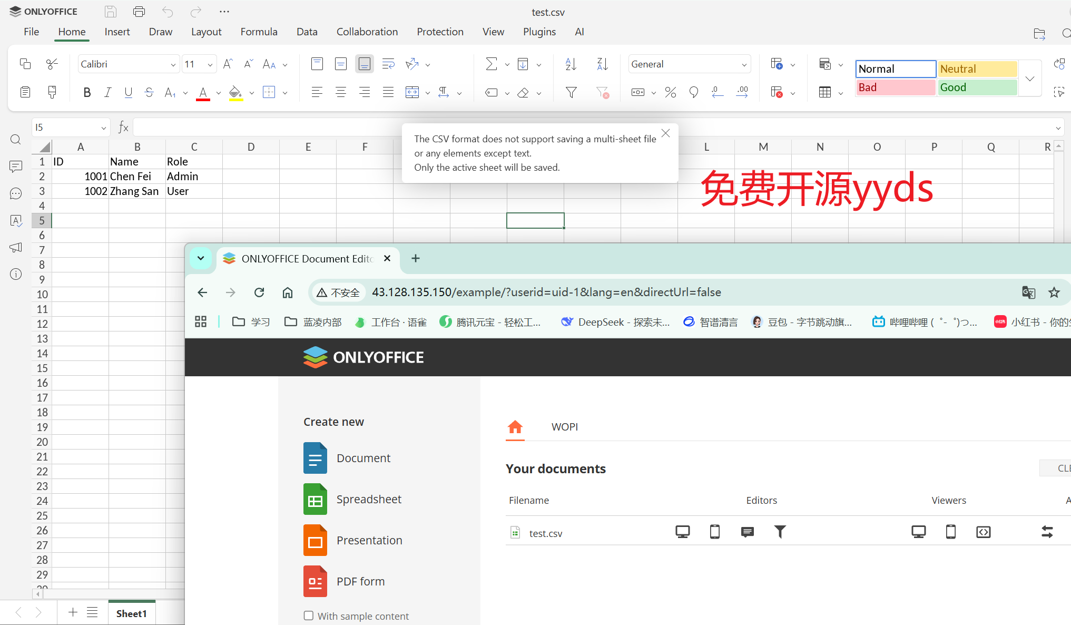1071x625 pixels.
Task: Switch to the Data tab
Action: [x=307, y=32]
